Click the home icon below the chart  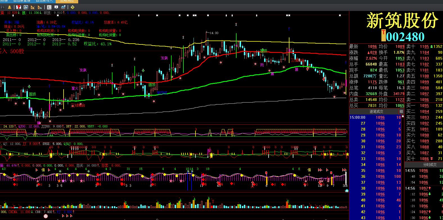[347, 190]
